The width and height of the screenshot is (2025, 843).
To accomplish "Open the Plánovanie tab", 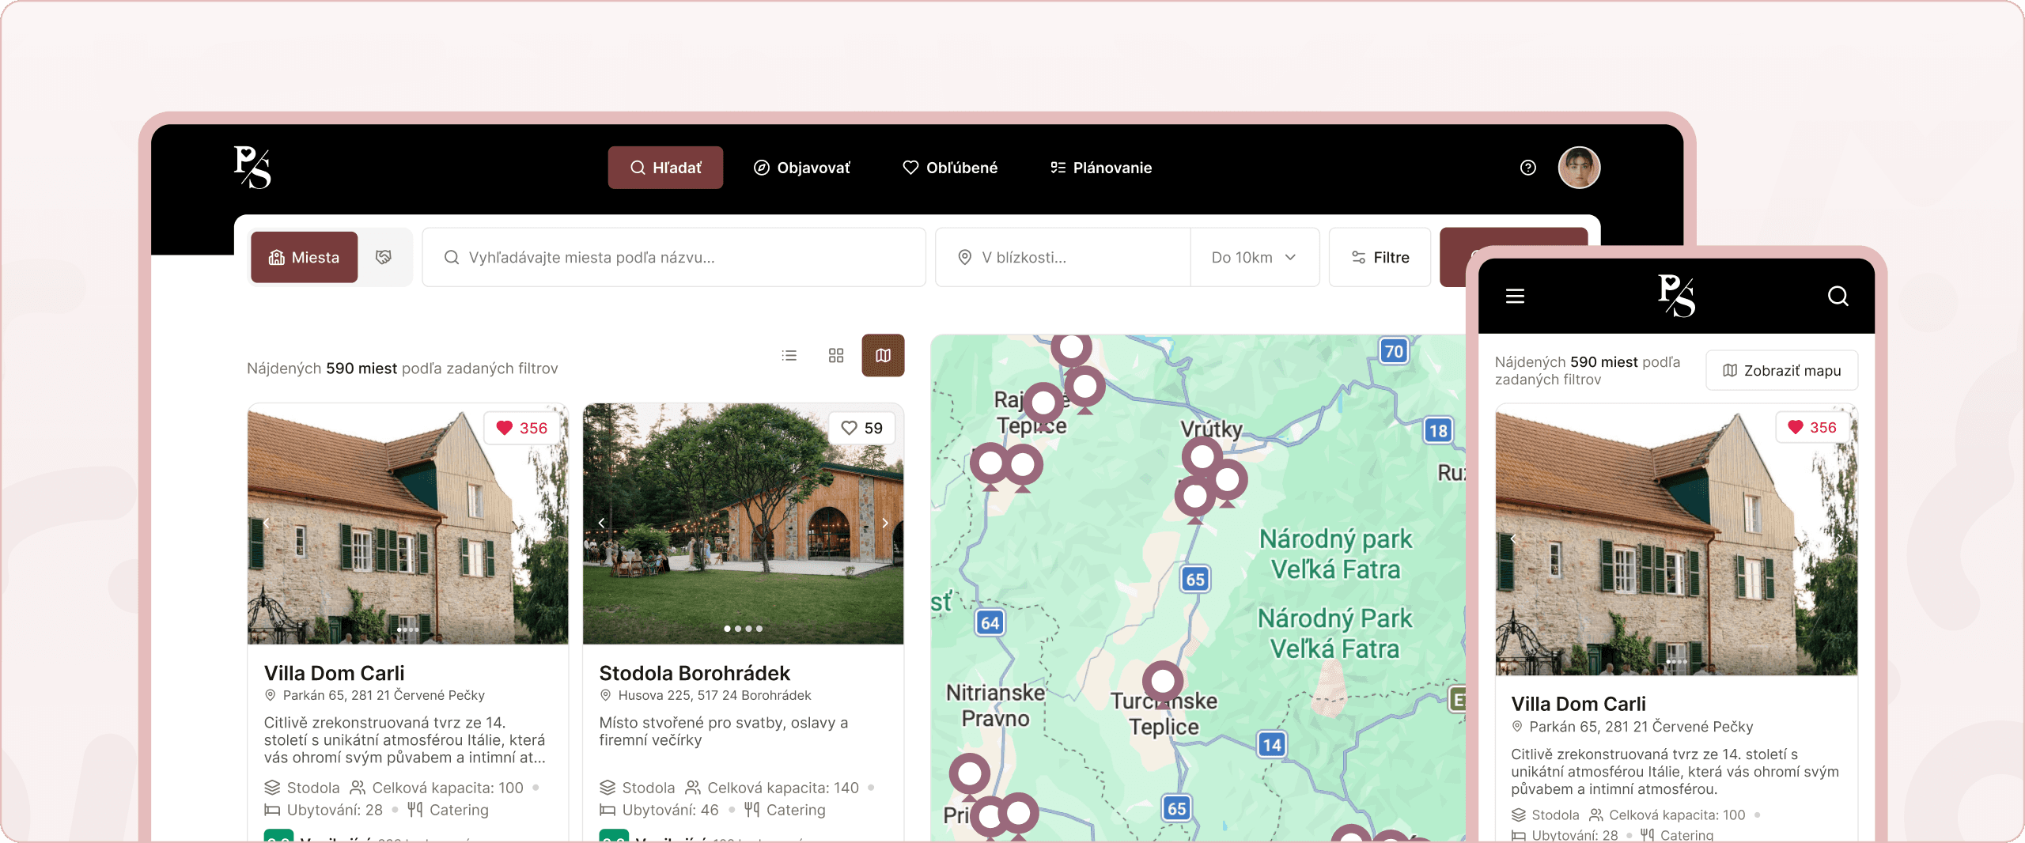I will click(1101, 168).
